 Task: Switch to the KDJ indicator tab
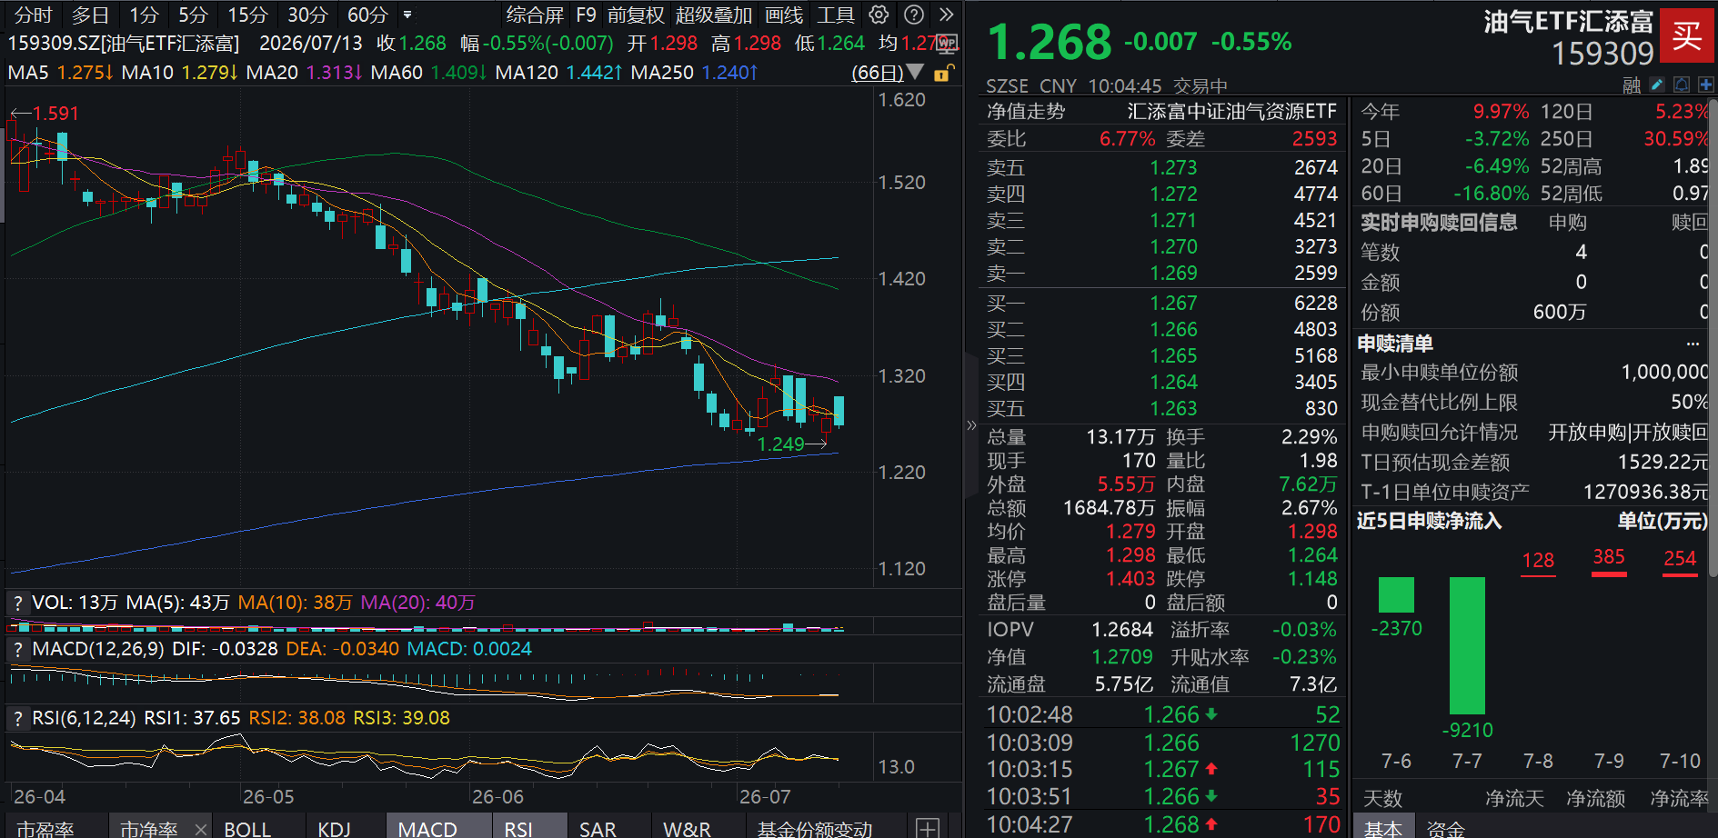point(335,829)
